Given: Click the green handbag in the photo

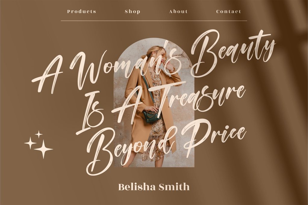Looking at the screenshot, I should click(151, 116).
